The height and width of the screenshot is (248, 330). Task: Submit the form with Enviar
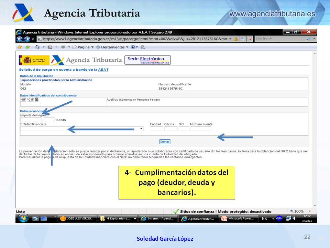[165, 142]
